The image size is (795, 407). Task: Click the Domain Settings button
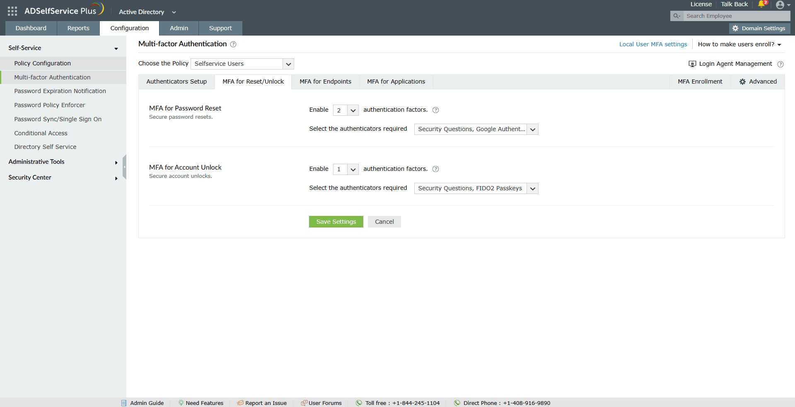click(x=759, y=29)
